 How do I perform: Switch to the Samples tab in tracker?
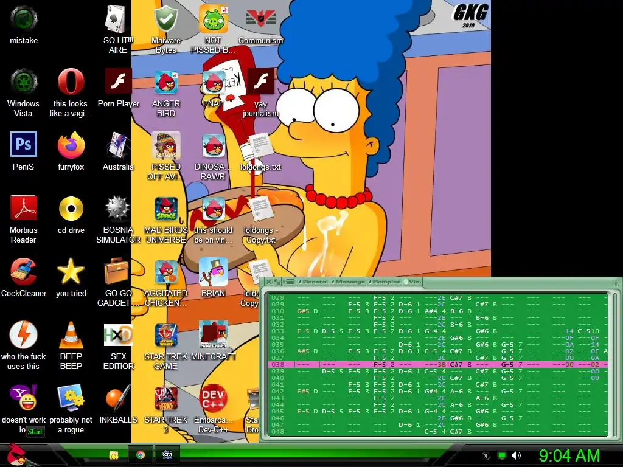[x=385, y=282]
